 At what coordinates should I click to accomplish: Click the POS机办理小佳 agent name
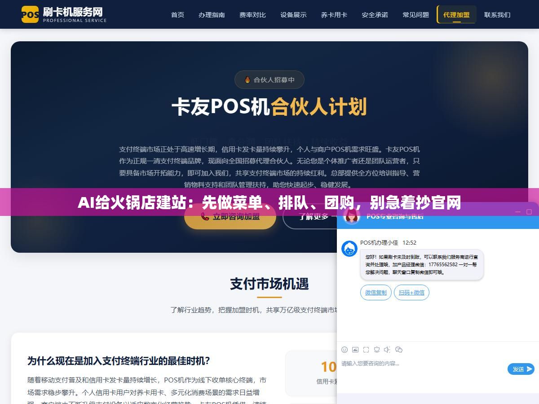coord(379,242)
